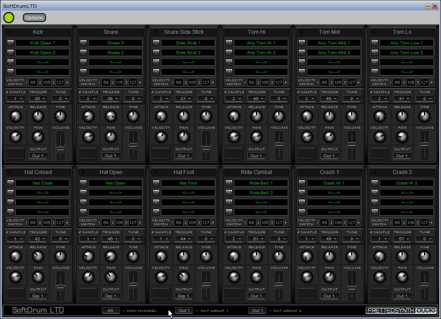The width and height of the screenshot is (441, 319).
Task: Edit Snare velocity switch value 115
Action: 119,83
